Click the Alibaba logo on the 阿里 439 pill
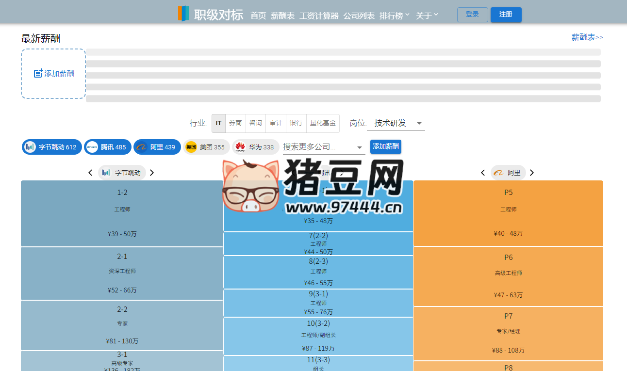This screenshot has width=627, height=371. coord(141,146)
